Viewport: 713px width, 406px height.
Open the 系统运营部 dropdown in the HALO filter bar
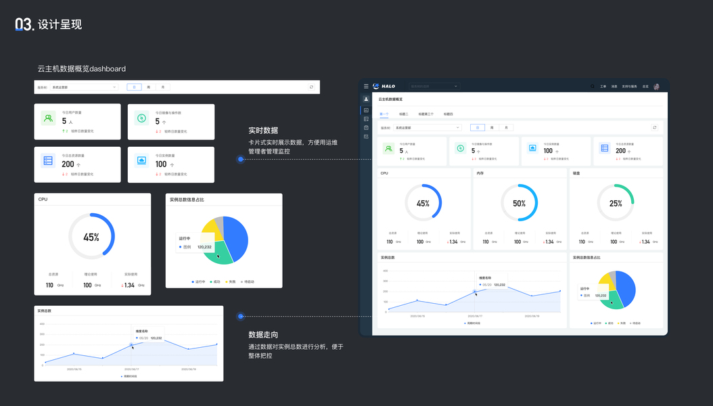click(428, 128)
